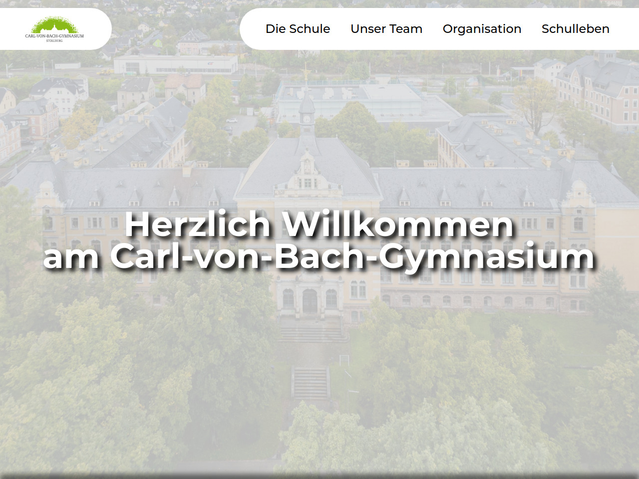Click the long white warehouse building up top
The height and width of the screenshot is (479, 639).
click(x=176, y=64)
